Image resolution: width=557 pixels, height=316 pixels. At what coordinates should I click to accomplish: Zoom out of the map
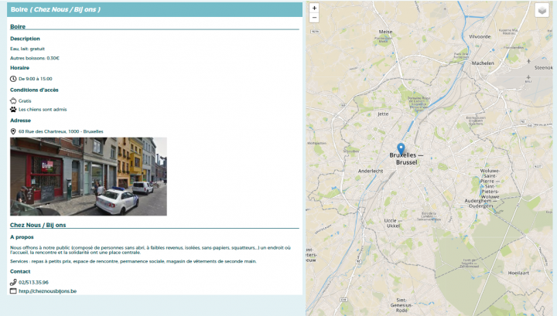pos(314,18)
